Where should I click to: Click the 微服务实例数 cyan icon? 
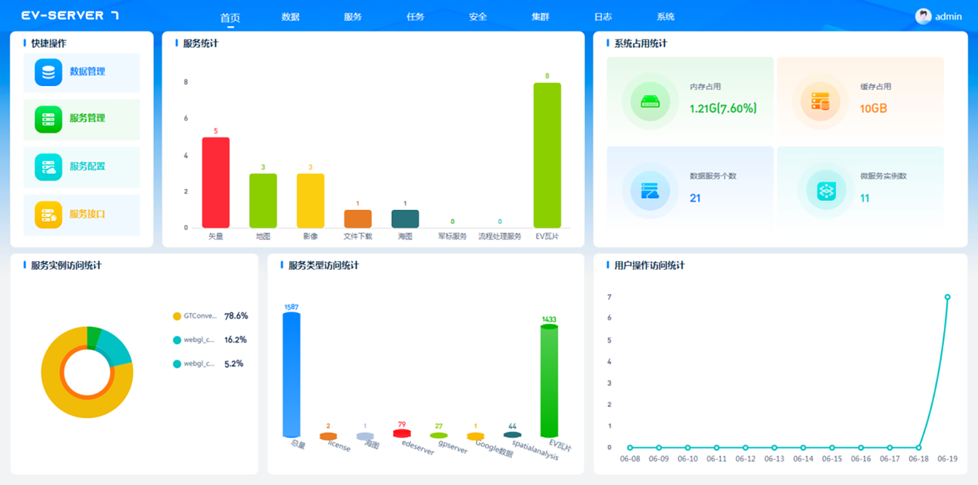click(826, 190)
